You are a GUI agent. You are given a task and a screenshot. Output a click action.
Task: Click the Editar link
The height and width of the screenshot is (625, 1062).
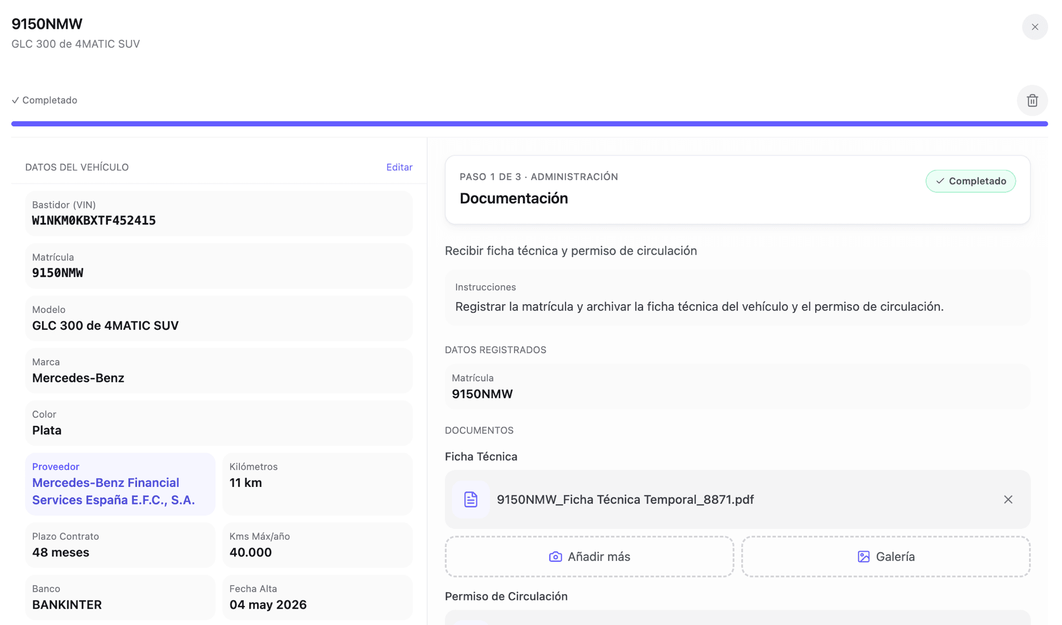[399, 167]
